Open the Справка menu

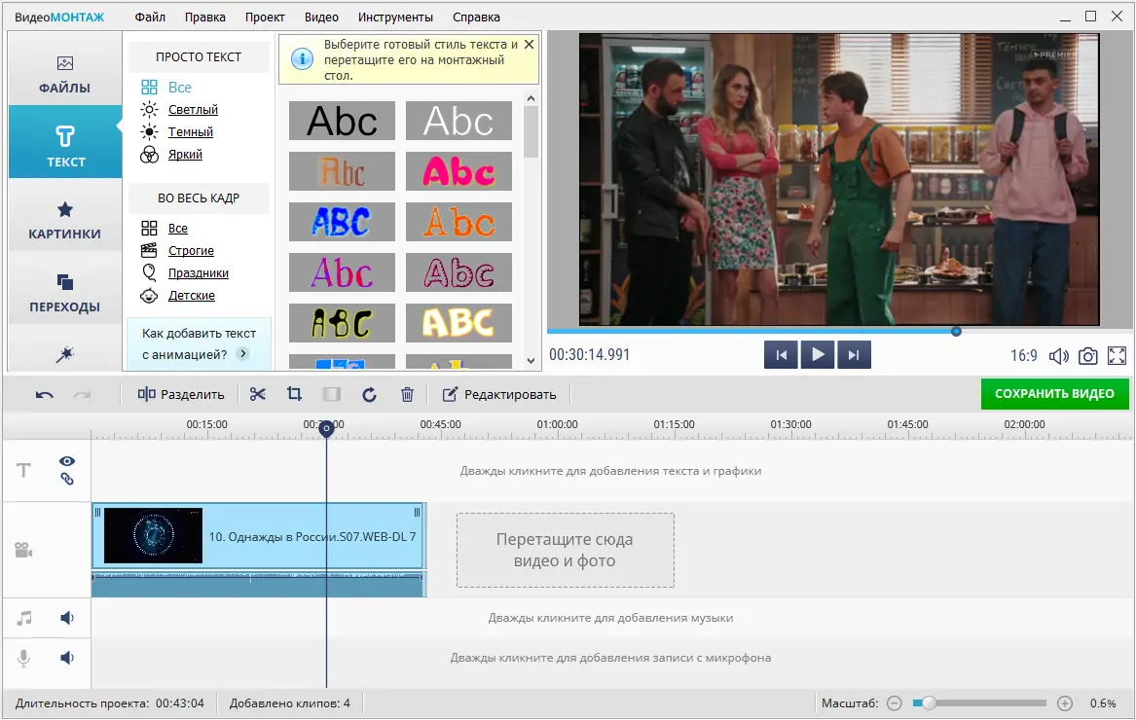pos(476,17)
